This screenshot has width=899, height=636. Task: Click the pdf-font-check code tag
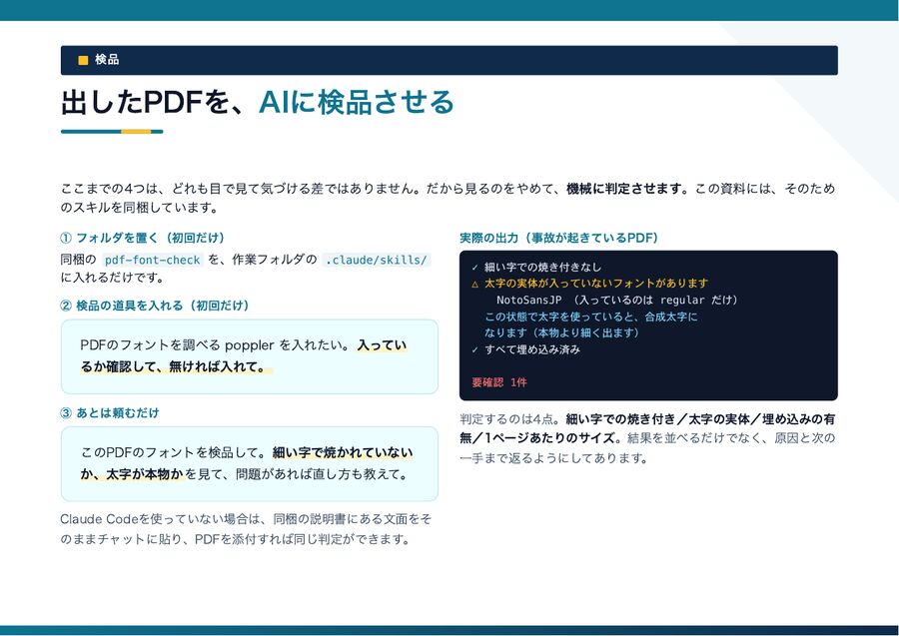tap(153, 260)
